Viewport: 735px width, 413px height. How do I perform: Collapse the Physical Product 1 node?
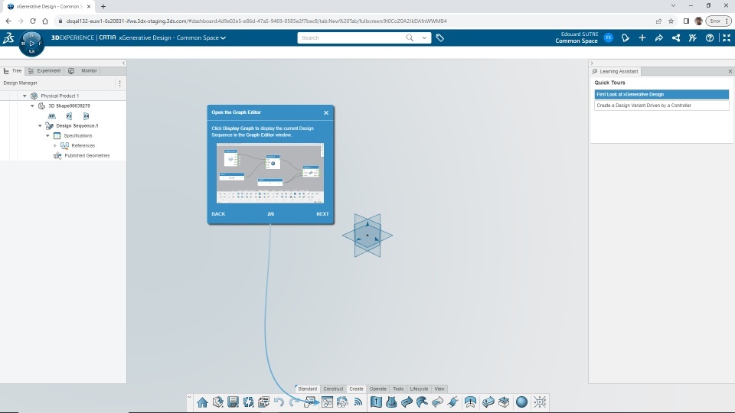(x=24, y=96)
